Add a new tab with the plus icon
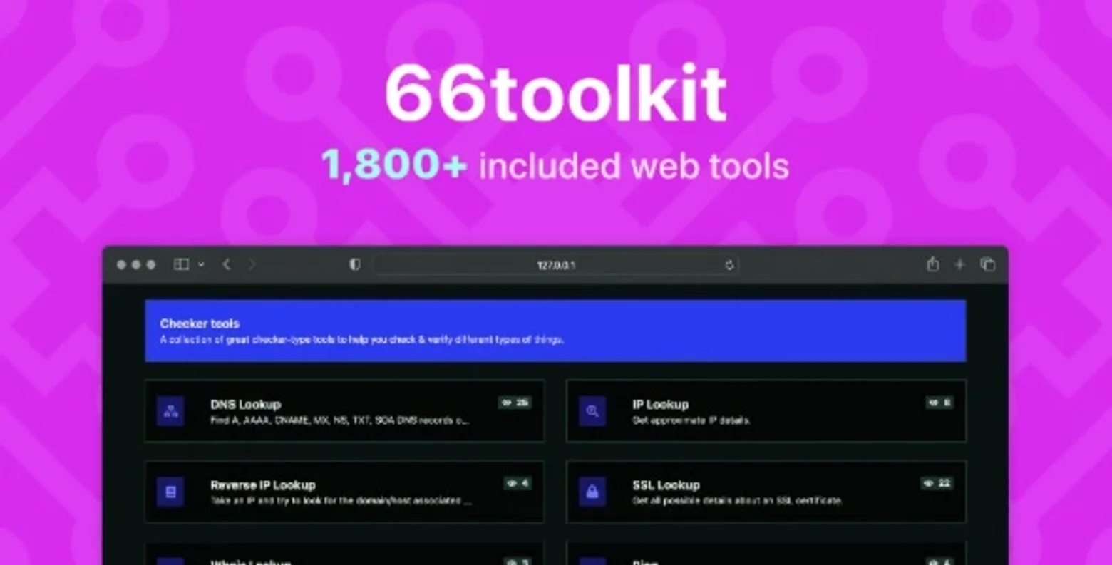The image size is (1112, 565). tap(959, 264)
